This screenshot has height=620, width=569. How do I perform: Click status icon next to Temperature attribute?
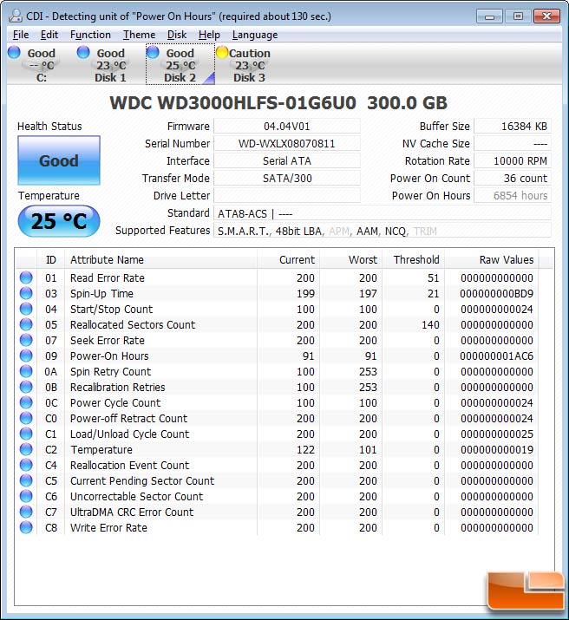tap(26, 450)
